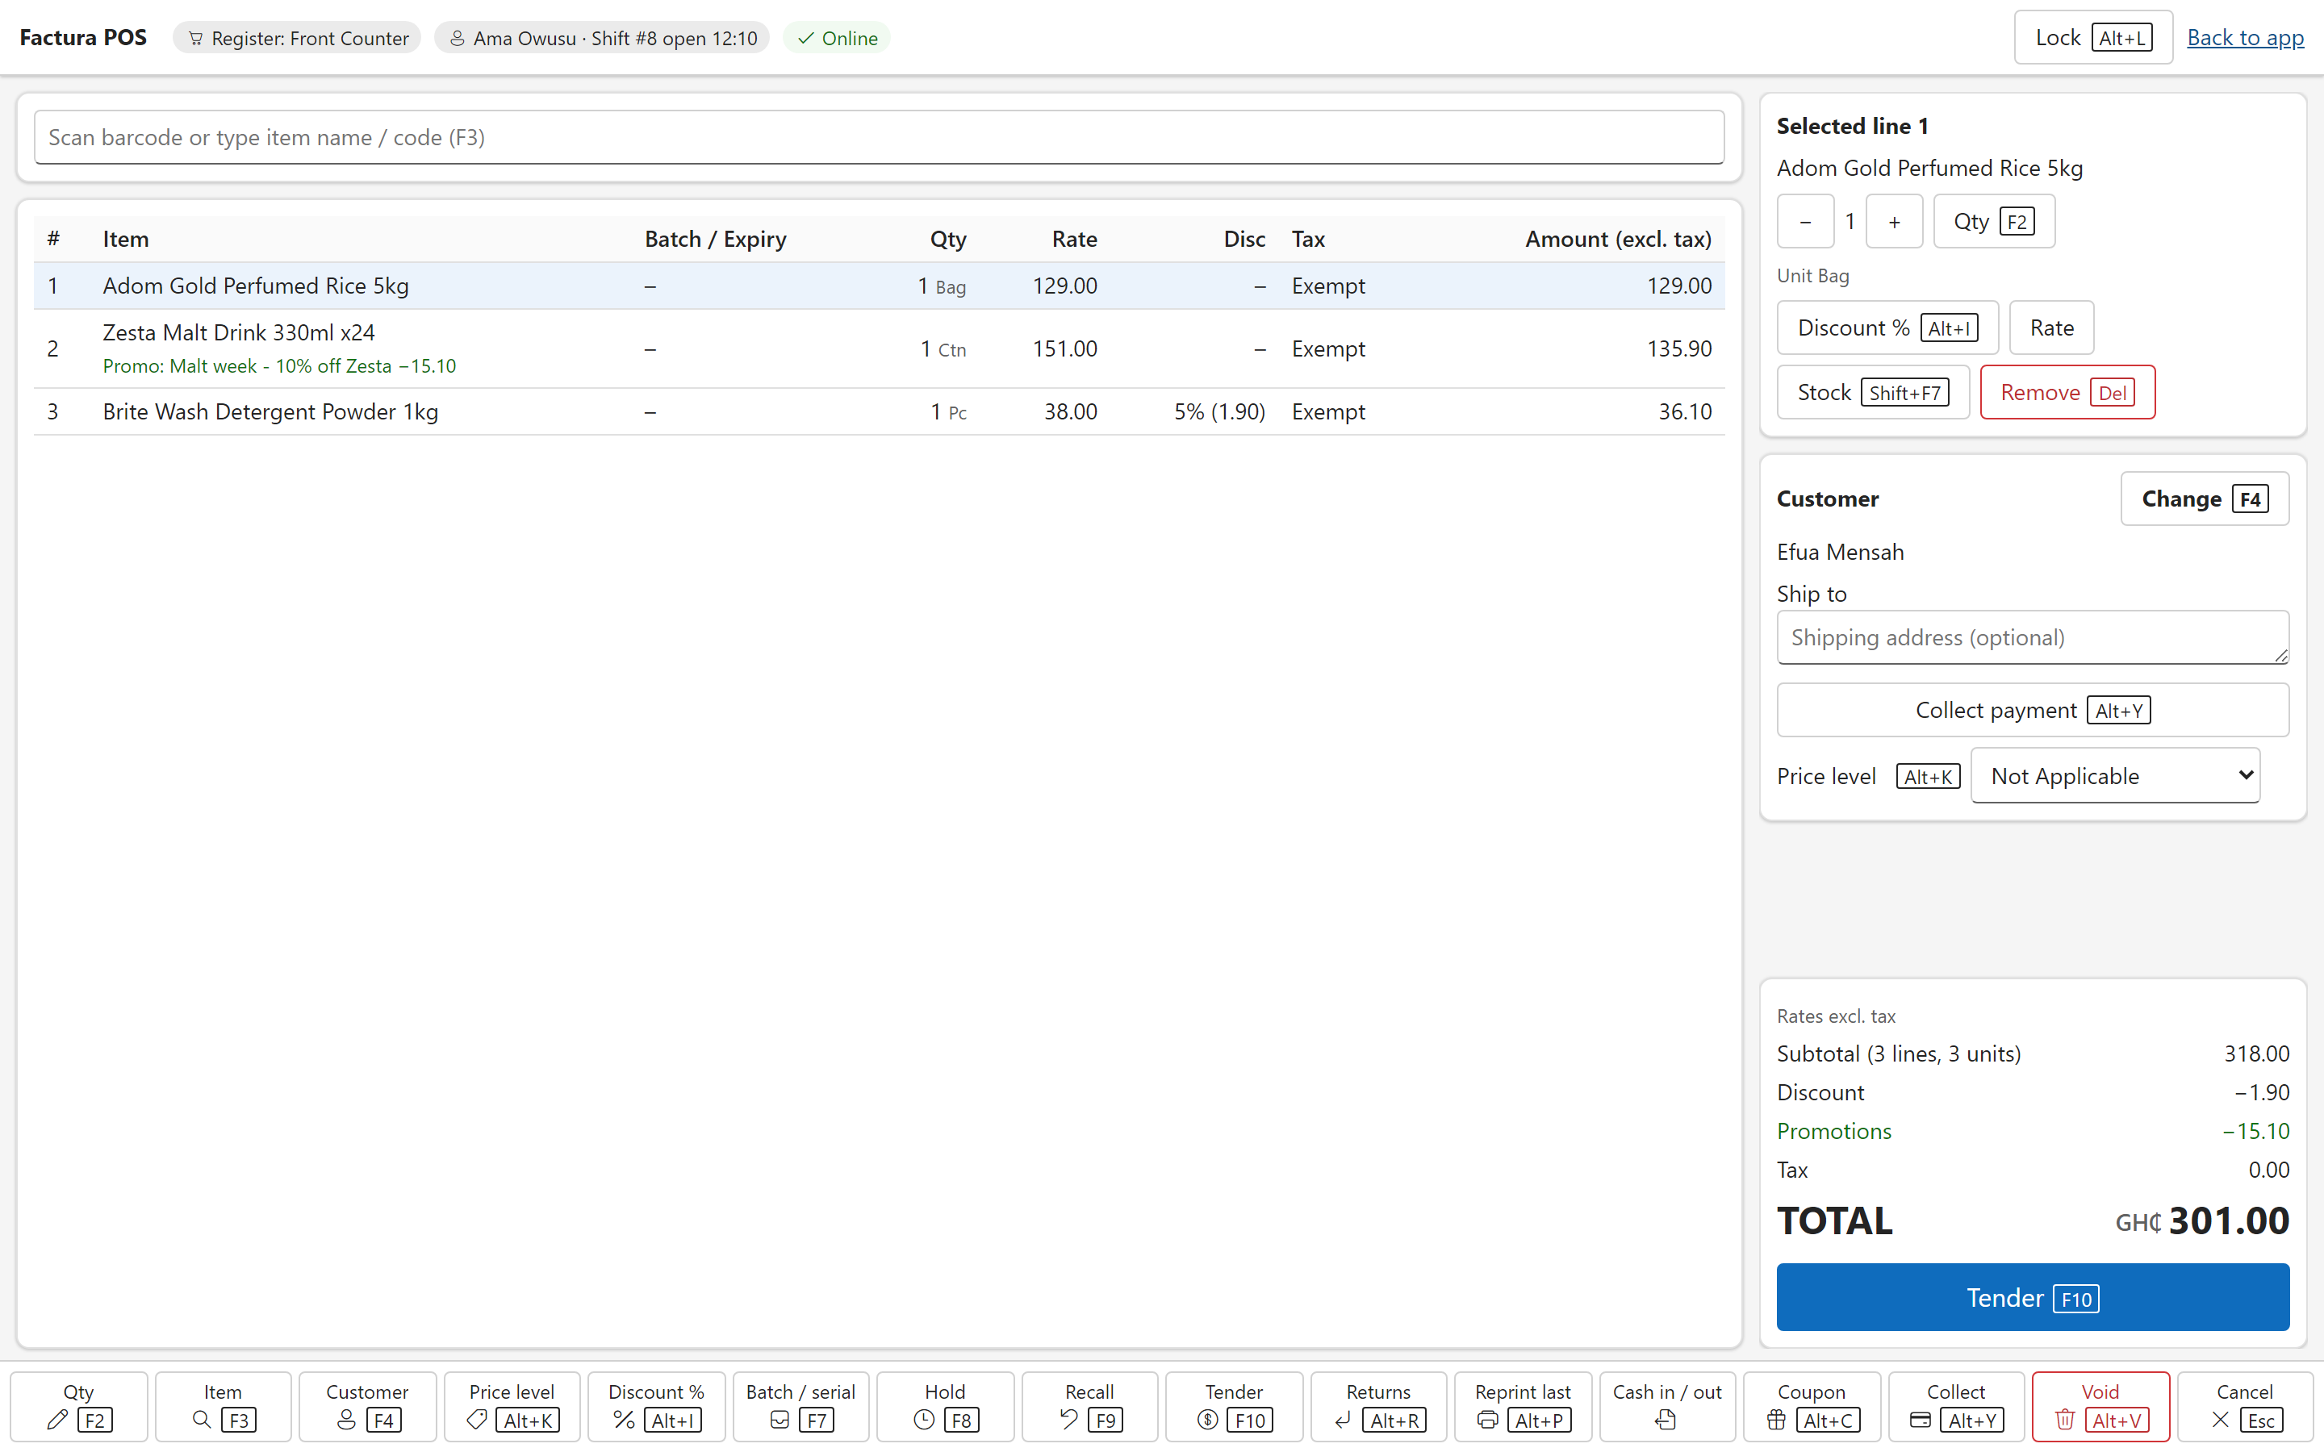The width and height of the screenshot is (2324, 1452).
Task: Click Collect payment Alt+Y button in Customer panel
Action: tap(2032, 710)
